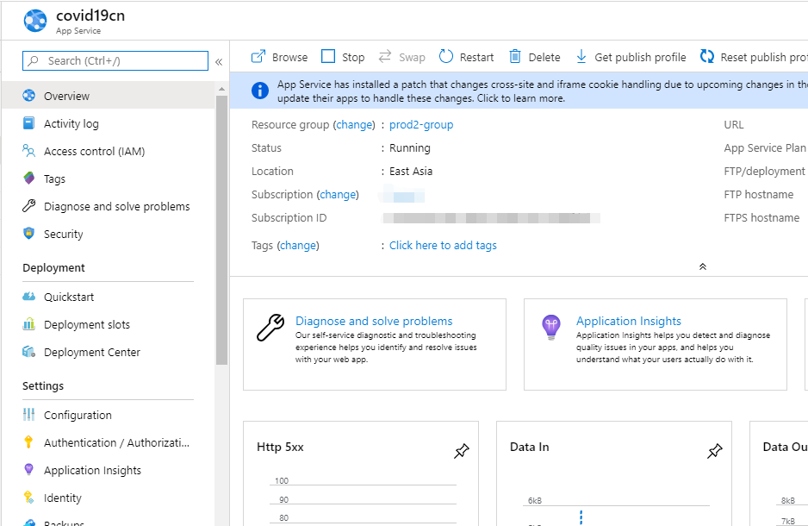Click the Search (Ctrl+/) input field
808x526 pixels.
(115, 60)
